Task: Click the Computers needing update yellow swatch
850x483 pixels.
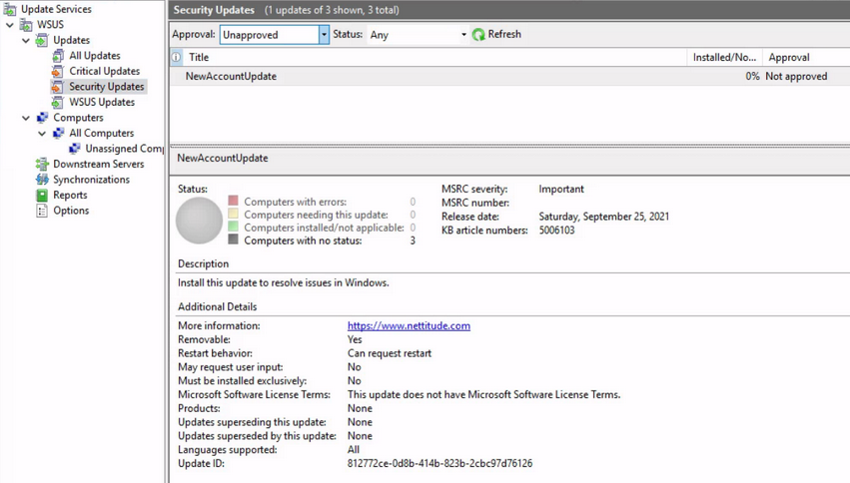Action: (233, 214)
